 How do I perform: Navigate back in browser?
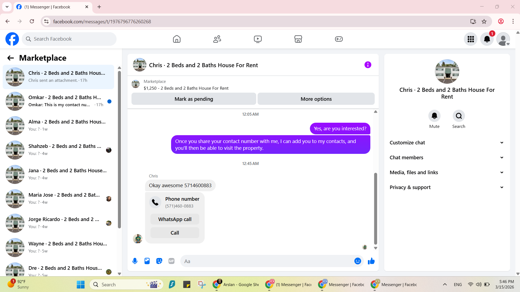[8, 21]
